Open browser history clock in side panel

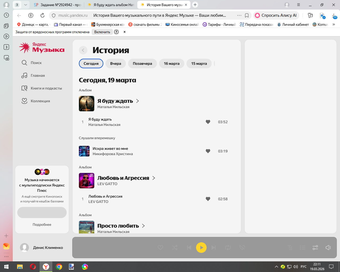pos(6,15)
